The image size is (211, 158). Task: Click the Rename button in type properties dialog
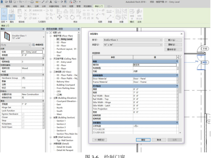[173, 49]
